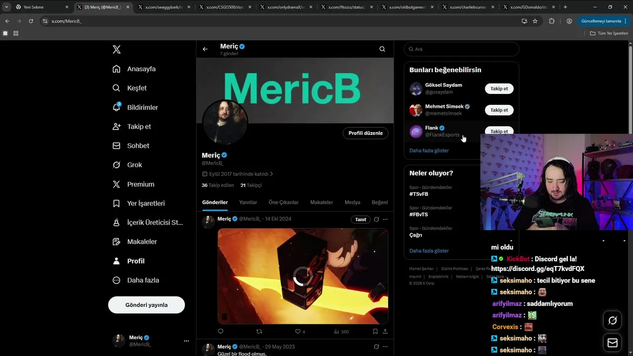The height and width of the screenshot is (356, 633).
Task: Open Yer İşaretleri bookmark icon
Action: 116,203
